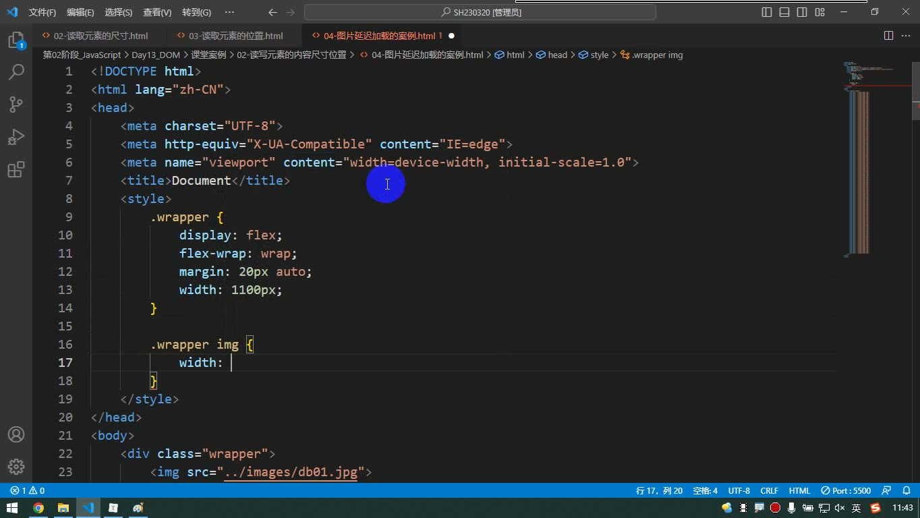Click the SH230320 command center search box
Image resolution: width=920 pixels, height=518 pixels.
(x=480, y=12)
